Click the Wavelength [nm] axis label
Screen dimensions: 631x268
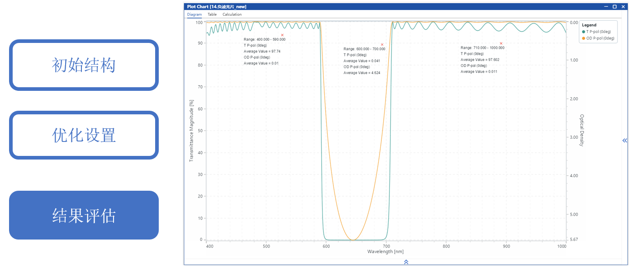(385, 251)
